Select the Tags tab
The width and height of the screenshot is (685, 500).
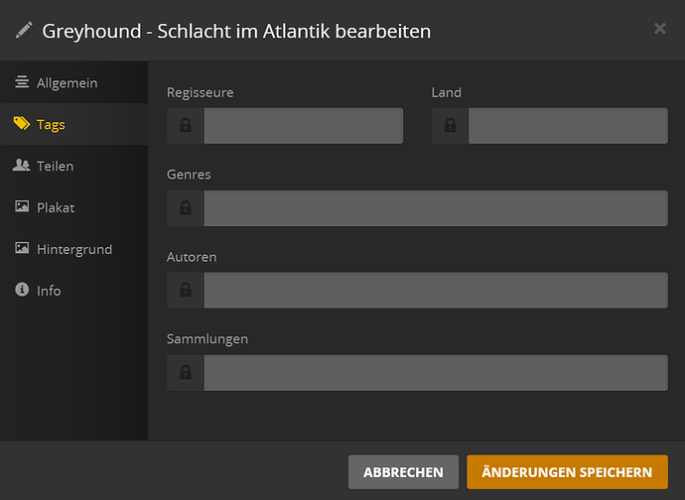coord(50,124)
